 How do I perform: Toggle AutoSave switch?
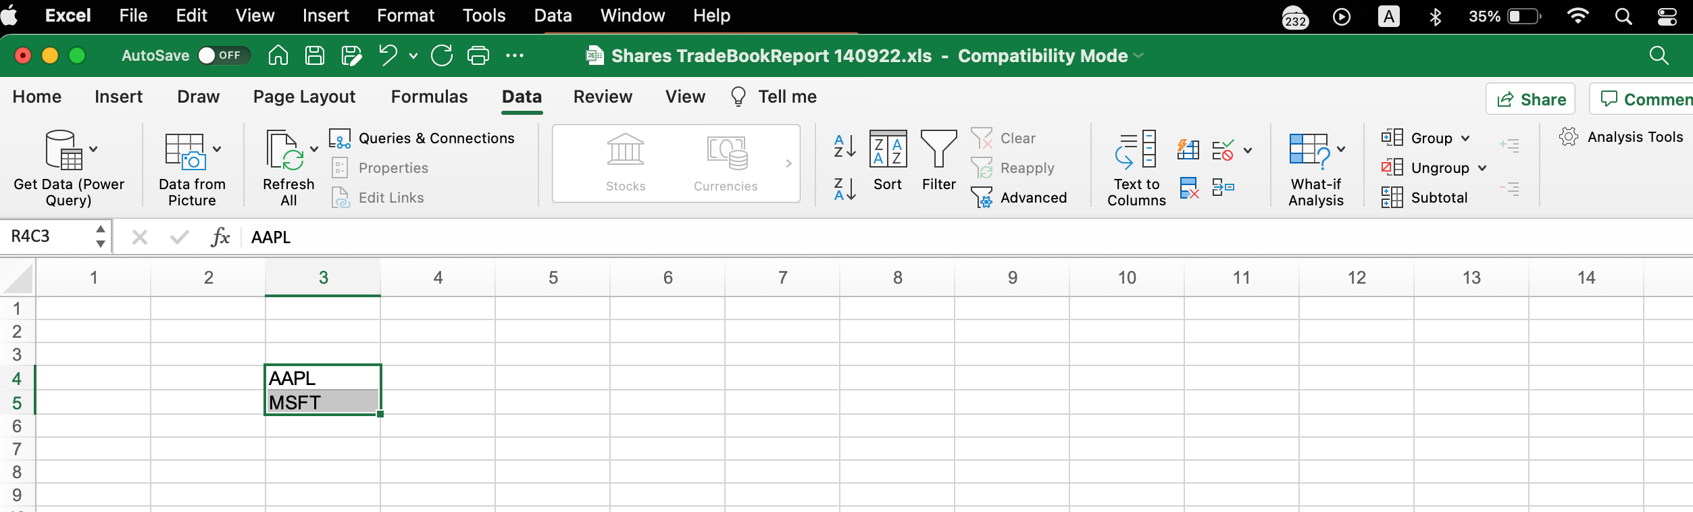pos(224,55)
